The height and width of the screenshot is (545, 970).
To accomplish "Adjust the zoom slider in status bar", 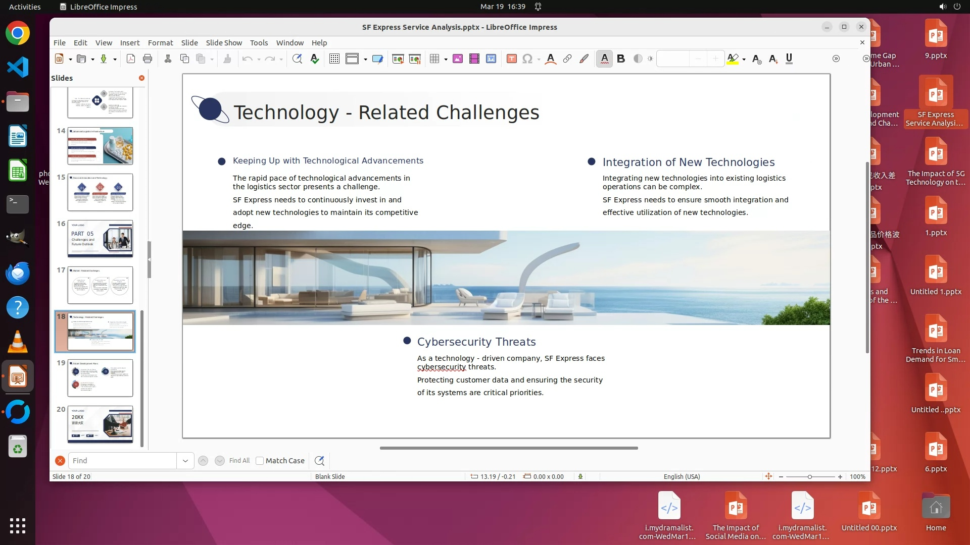I will point(810,477).
